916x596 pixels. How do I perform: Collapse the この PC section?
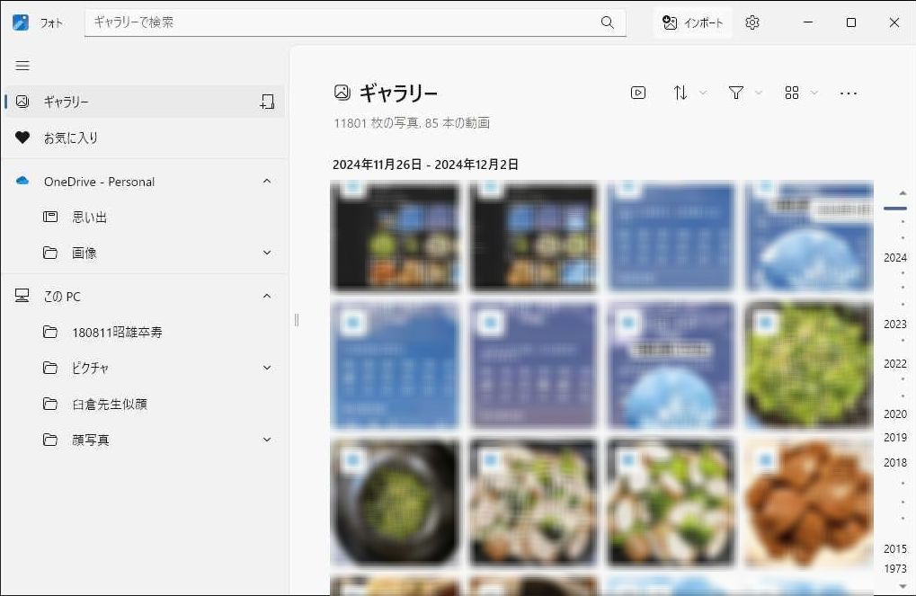pos(267,297)
